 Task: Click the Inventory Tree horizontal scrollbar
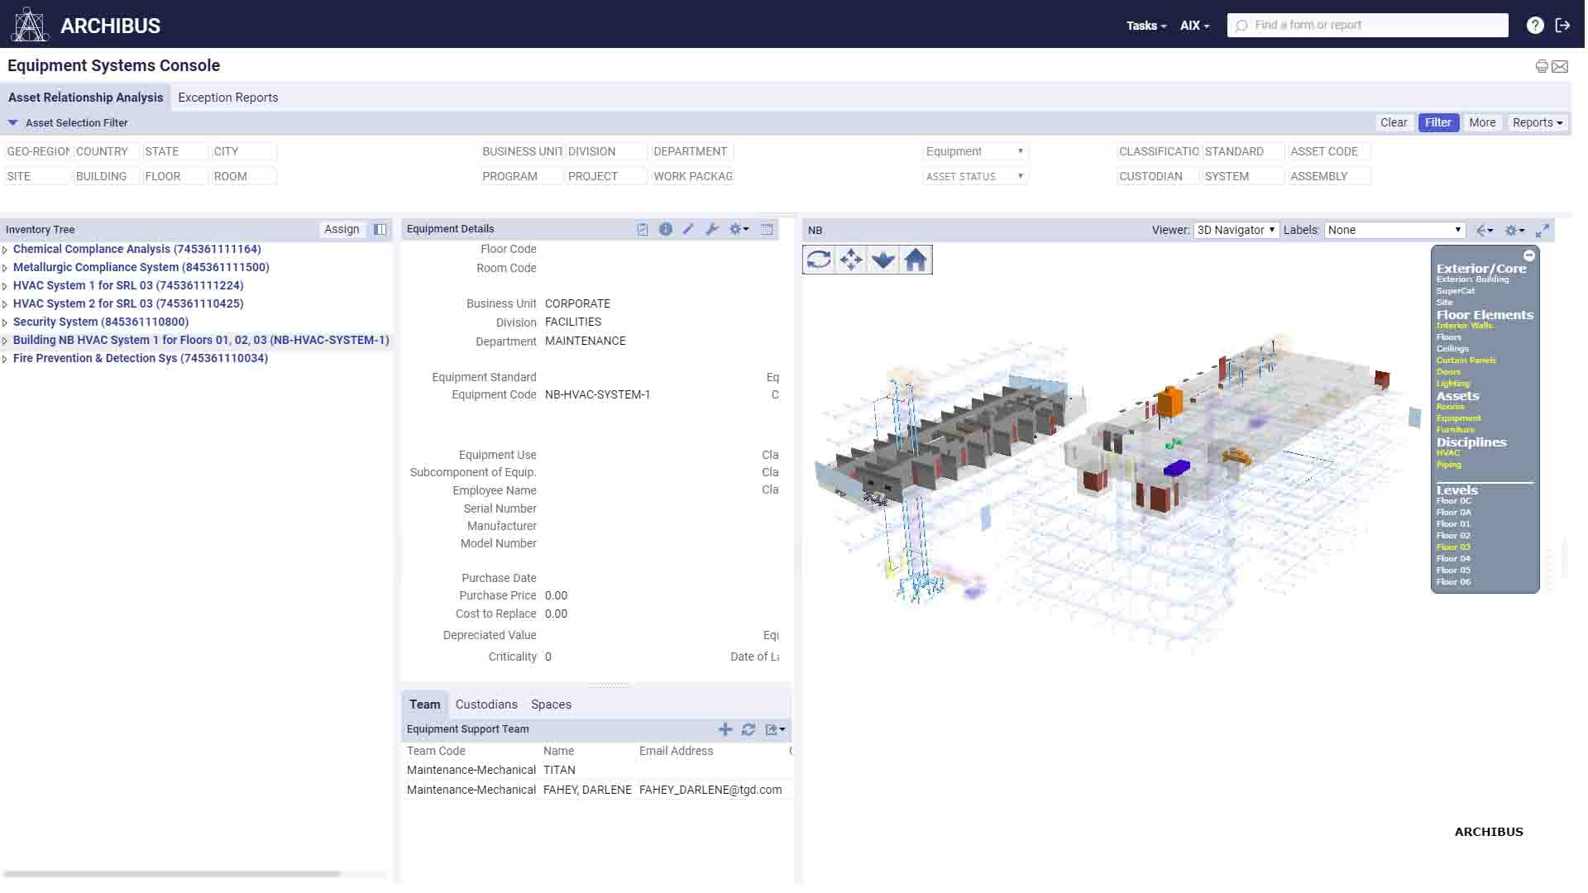(172, 873)
